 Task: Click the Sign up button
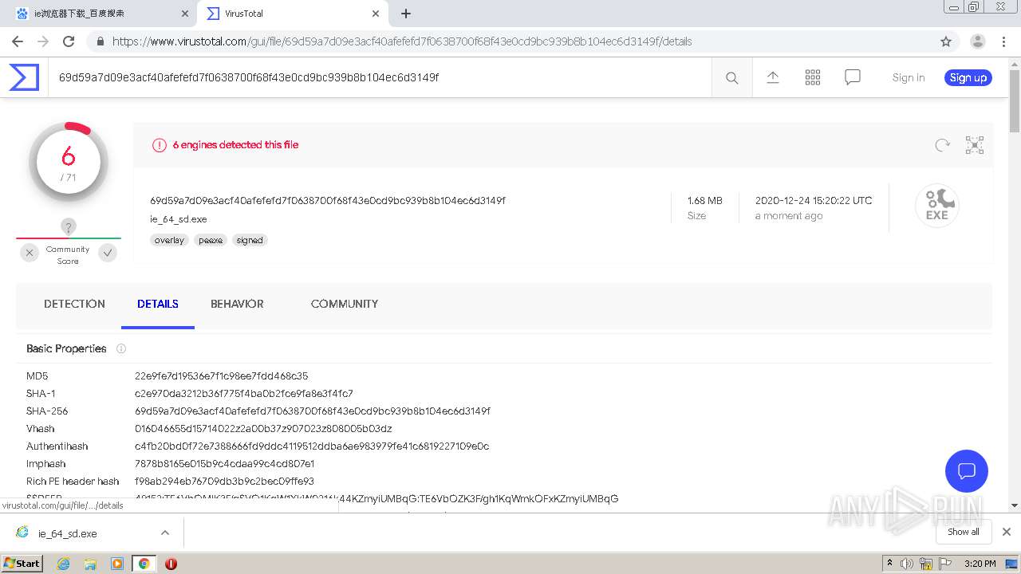click(x=968, y=77)
